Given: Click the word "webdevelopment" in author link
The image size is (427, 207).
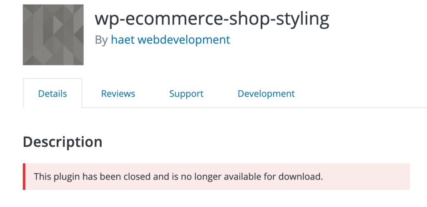Looking at the screenshot, I should 184,40.
